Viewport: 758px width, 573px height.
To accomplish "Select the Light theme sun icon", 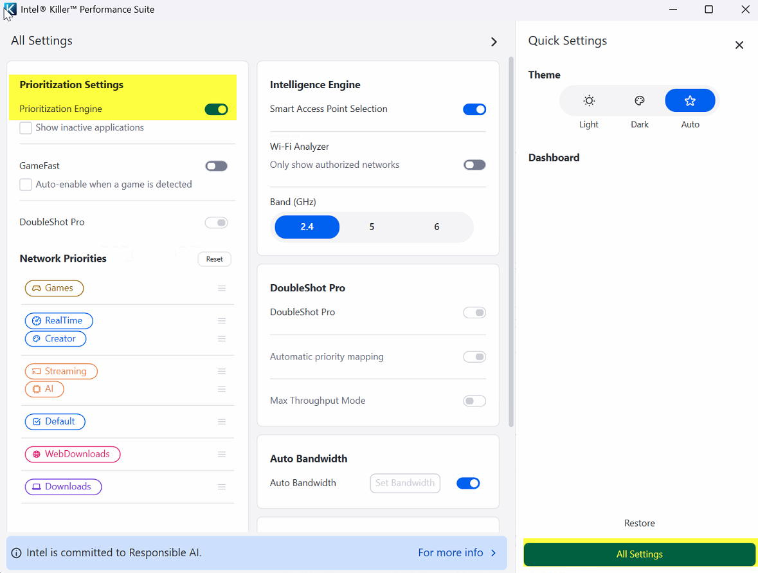I will [x=589, y=100].
